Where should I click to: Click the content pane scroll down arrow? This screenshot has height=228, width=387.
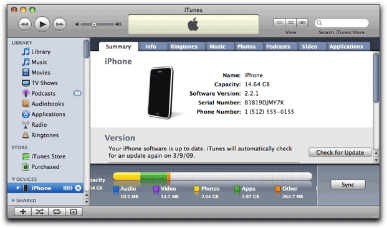pyautogui.click(x=376, y=160)
